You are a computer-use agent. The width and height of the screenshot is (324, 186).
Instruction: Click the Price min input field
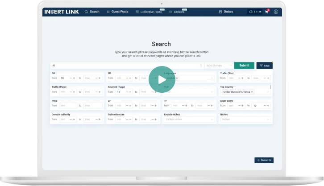pyautogui.click(x=68, y=106)
